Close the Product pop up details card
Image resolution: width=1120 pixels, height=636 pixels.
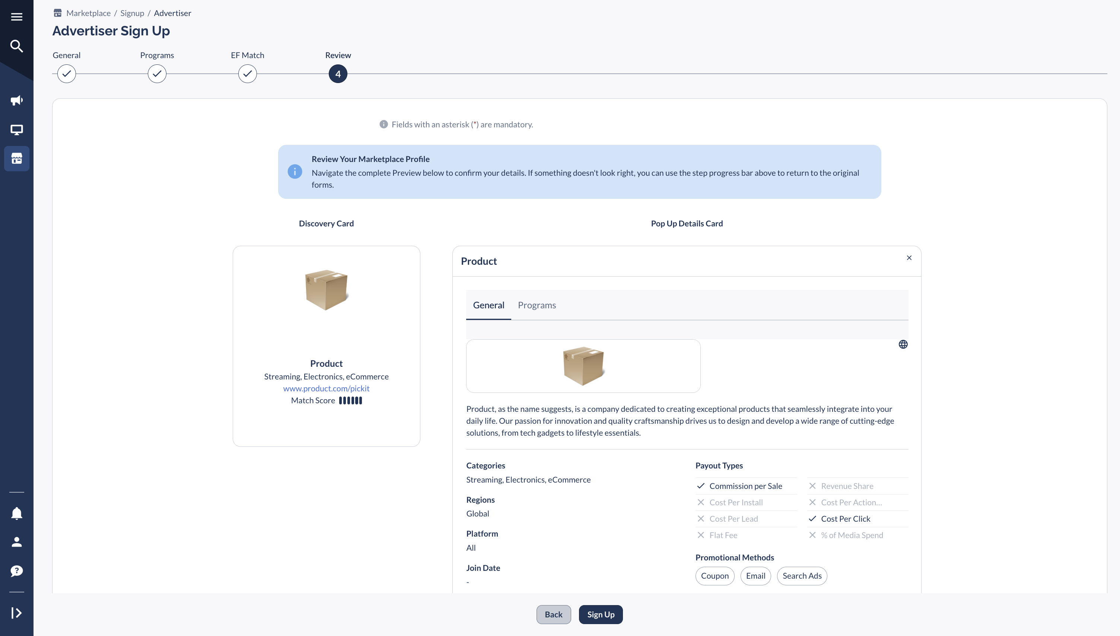tap(909, 258)
